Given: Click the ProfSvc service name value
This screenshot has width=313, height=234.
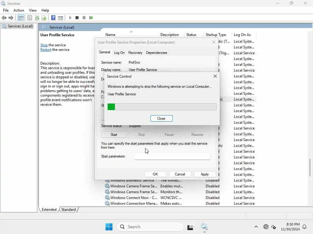Looking at the screenshot, I should 134,62.
